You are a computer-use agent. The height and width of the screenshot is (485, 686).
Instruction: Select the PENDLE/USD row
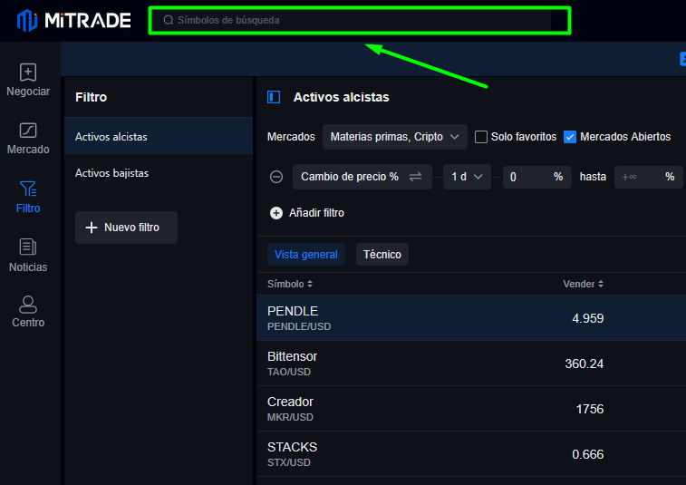coord(471,318)
